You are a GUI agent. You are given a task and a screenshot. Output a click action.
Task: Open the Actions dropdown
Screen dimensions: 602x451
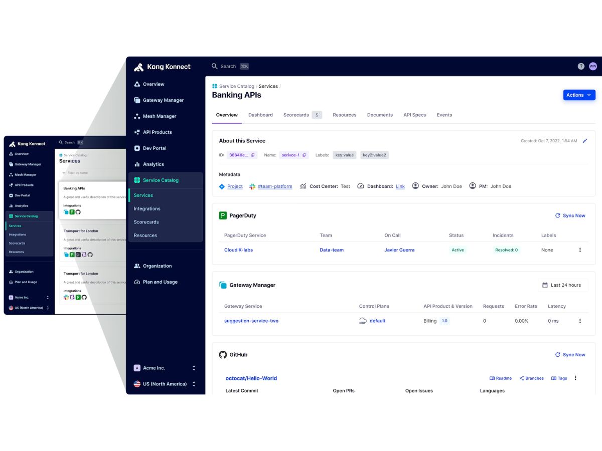(579, 95)
